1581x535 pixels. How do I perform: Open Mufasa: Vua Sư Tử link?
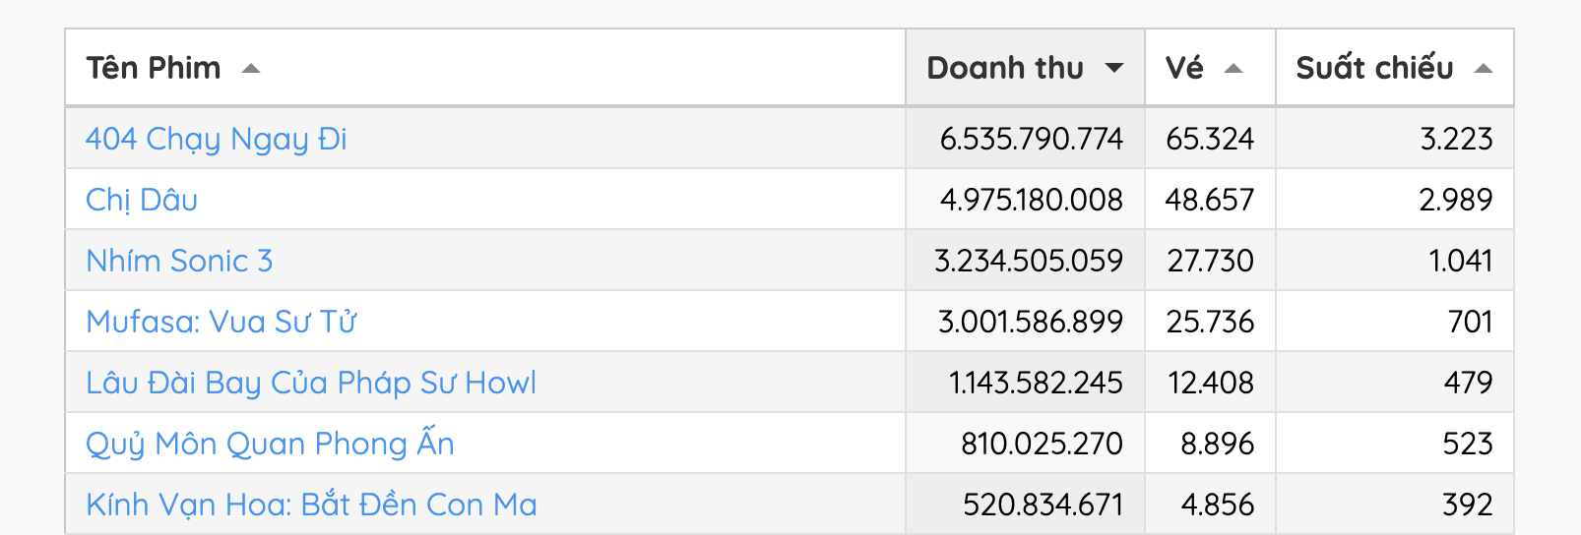(x=221, y=322)
